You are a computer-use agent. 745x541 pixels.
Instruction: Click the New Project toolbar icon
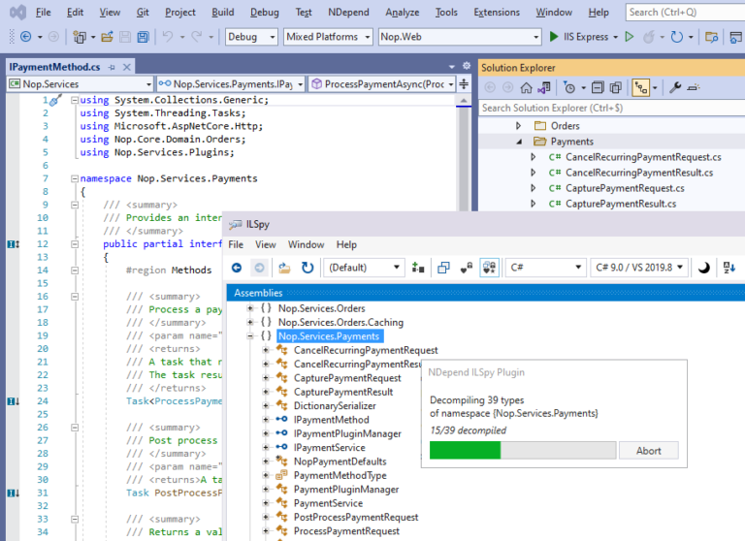coord(80,37)
